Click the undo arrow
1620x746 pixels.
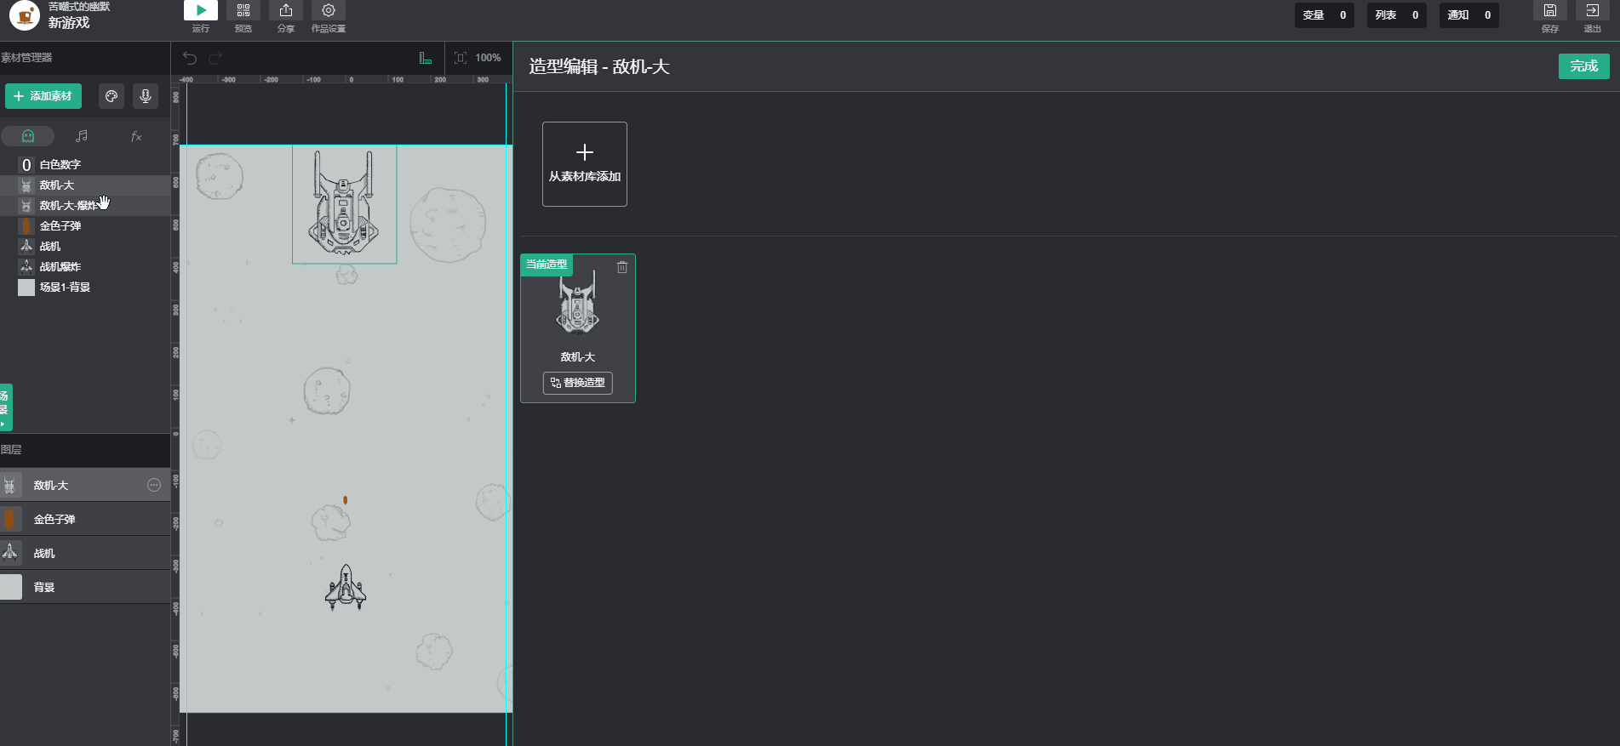(190, 58)
